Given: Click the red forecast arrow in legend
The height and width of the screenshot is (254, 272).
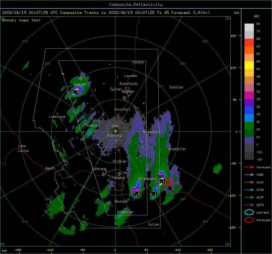Looking at the screenshot, I should [x=249, y=167].
